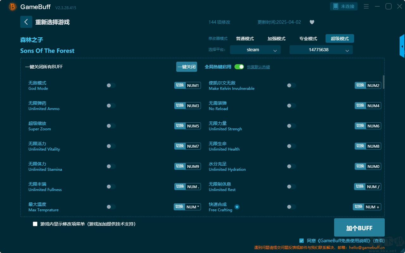Enable Free Crafting switch
The image size is (405, 253).
coord(291,207)
